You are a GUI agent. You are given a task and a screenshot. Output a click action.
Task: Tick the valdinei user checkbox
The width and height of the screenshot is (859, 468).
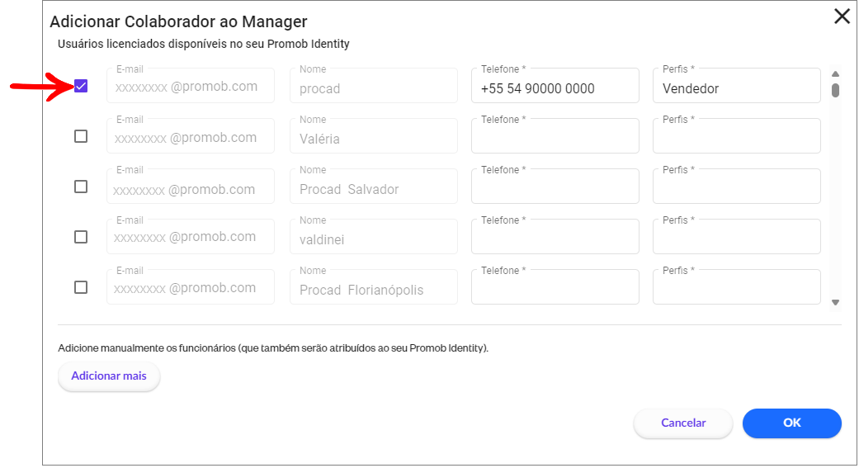coord(81,237)
